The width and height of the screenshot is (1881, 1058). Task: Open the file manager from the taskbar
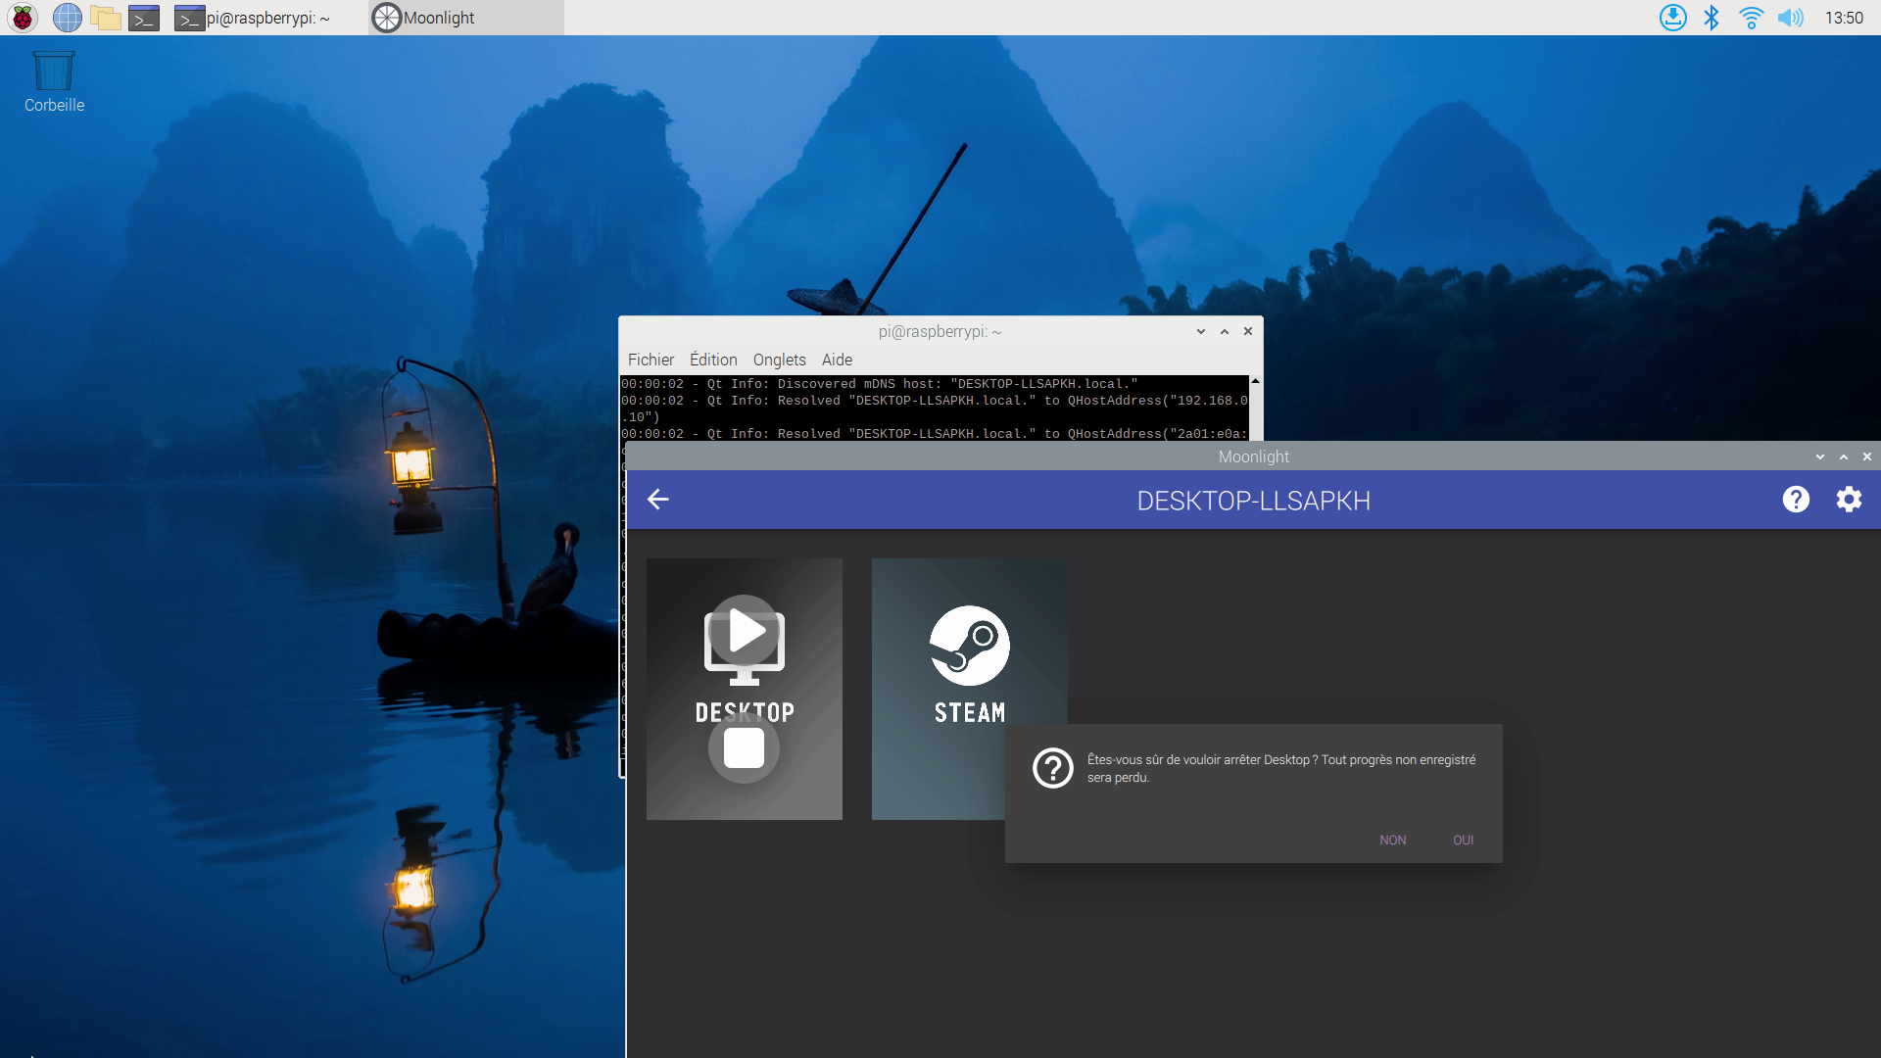(x=105, y=17)
